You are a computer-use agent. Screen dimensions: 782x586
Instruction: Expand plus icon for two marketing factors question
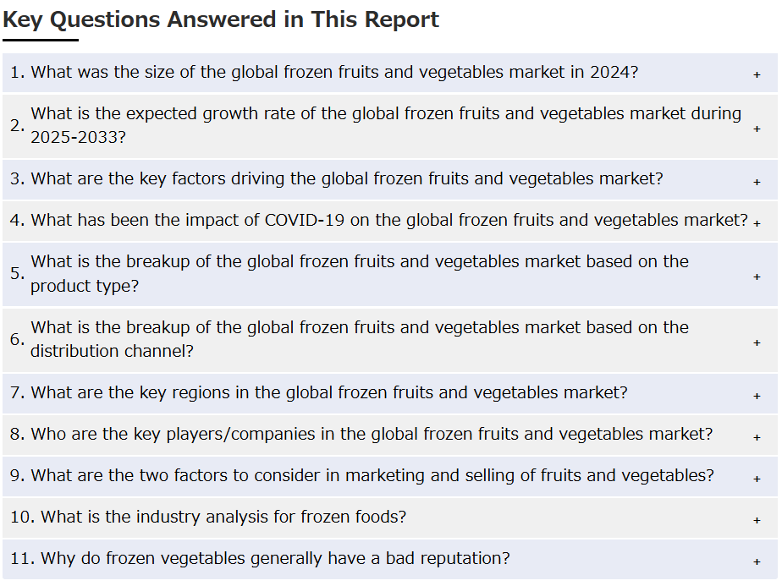[757, 479]
